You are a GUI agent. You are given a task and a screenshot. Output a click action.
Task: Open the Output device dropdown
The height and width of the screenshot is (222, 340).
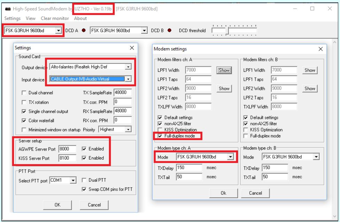point(128,67)
